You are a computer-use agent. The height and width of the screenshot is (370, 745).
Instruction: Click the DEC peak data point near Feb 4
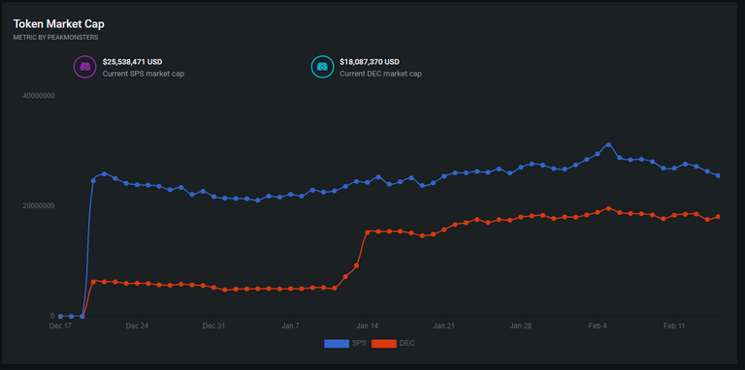pos(608,208)
